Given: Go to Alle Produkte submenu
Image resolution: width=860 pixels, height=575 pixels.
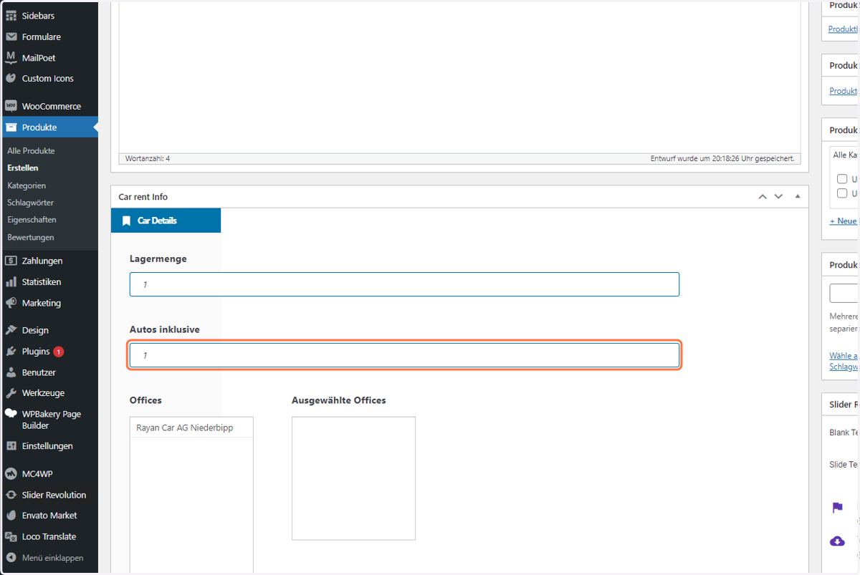Looking at the screenshot, I should click(x=31, y=151).
